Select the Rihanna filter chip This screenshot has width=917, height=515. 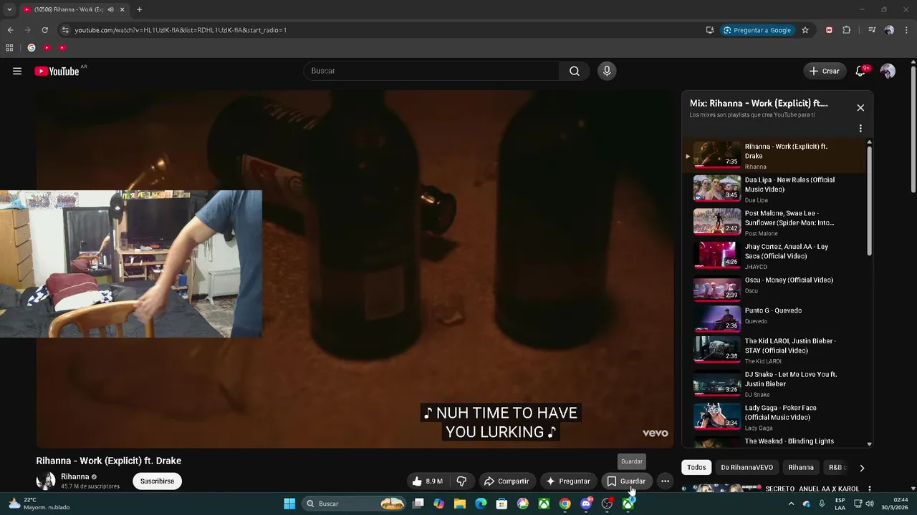[801, 468]
